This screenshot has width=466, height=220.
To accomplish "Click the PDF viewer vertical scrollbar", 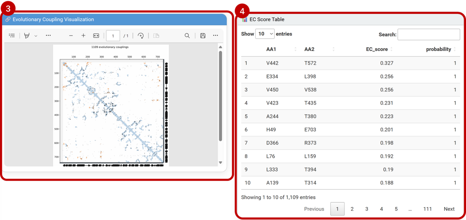I will coord(220,95).
